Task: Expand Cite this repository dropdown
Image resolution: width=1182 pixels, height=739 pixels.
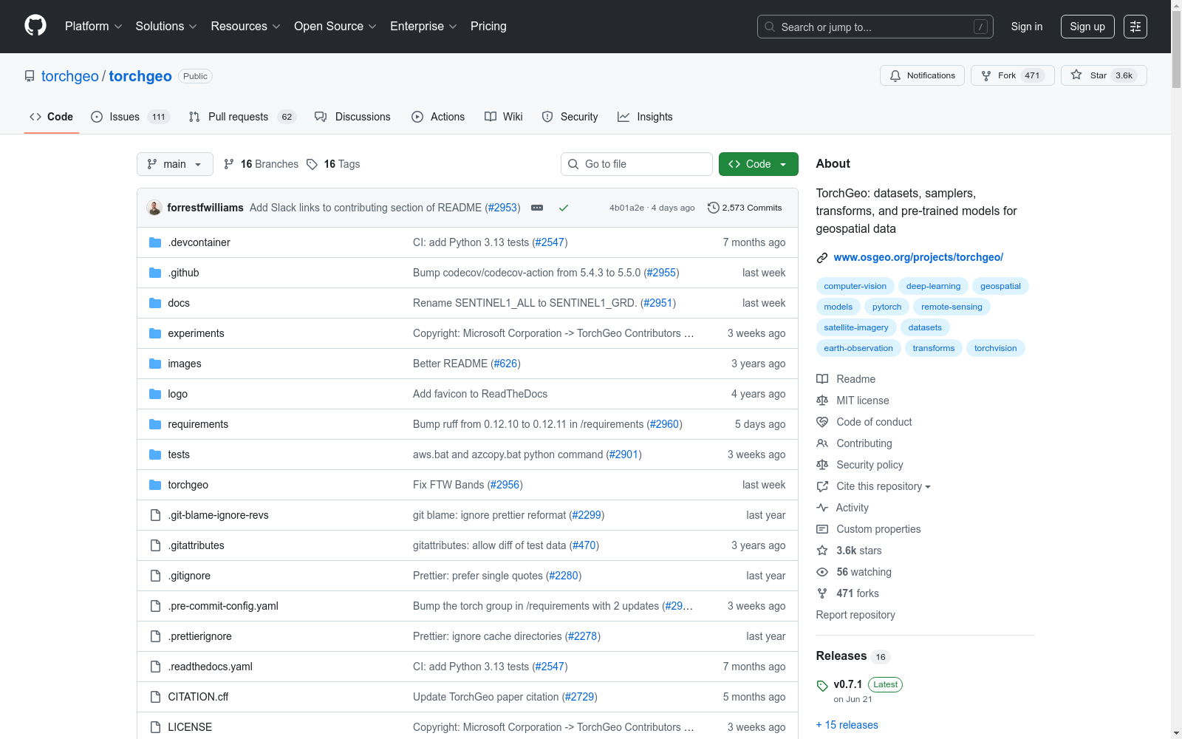Action: pyautogui.click(x=884, y=486)
